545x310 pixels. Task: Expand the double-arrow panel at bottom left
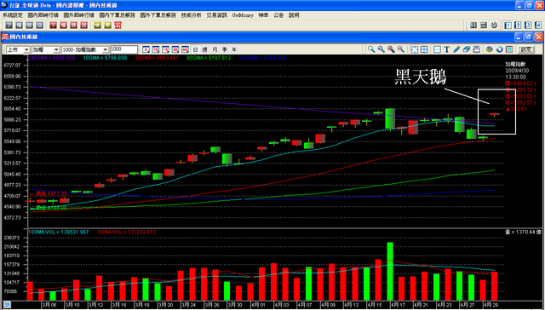click(7, 305)
